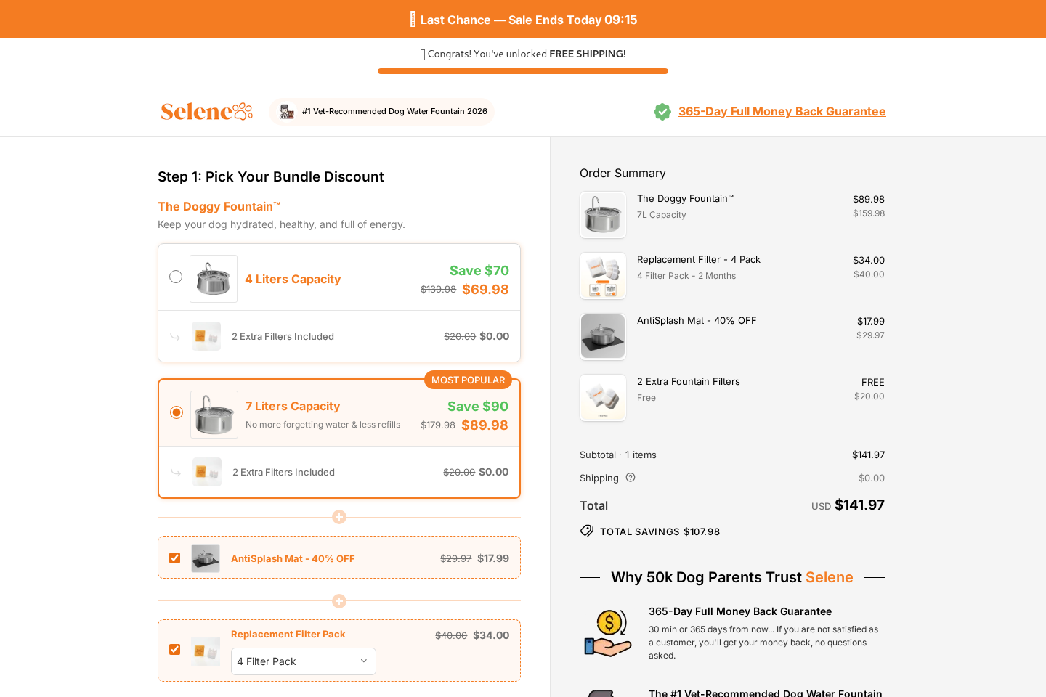Click 'No more forgetting water & less refills' text
This screenshot has width=1046, height=697.
(323, 425)
